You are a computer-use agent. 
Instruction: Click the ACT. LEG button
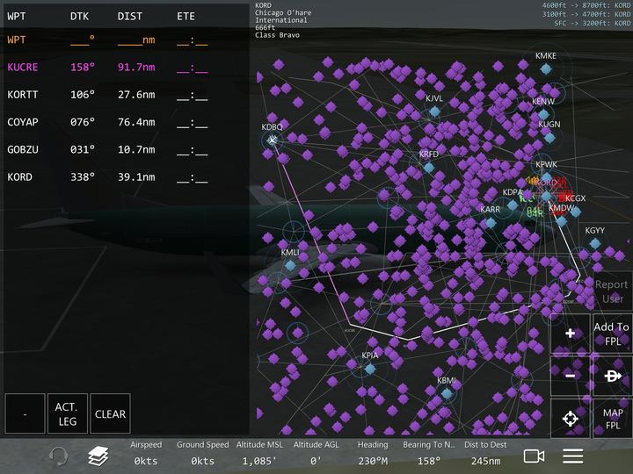68,413
